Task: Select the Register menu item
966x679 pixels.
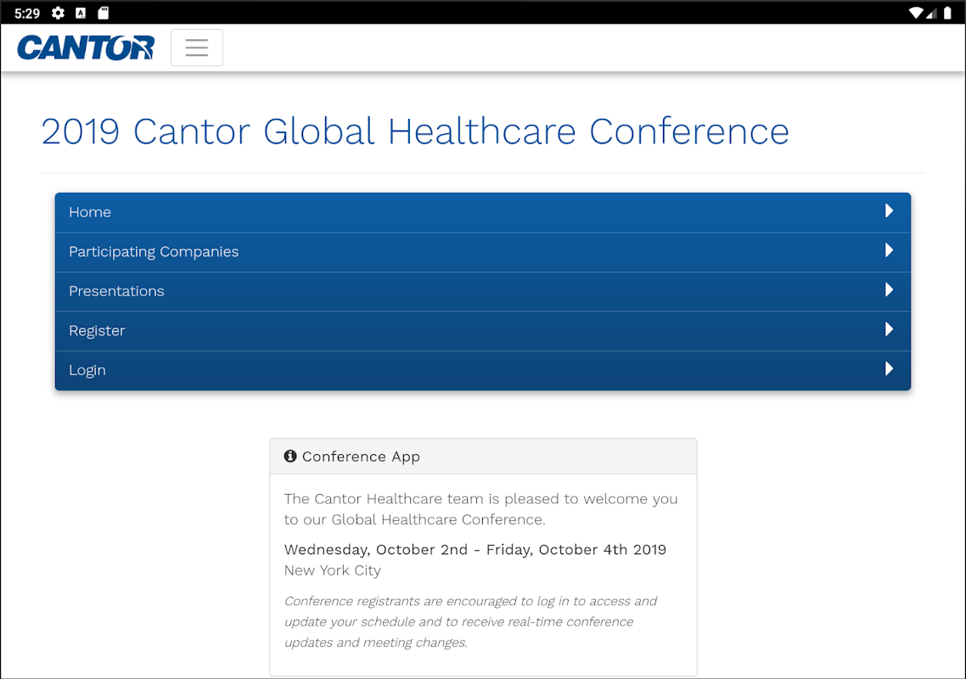Action: tap(483, 331)
